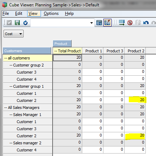This screenshot has width=156, height=156.
Task: Collapse the All Sales Managers row
Action: tap(6, 108)
